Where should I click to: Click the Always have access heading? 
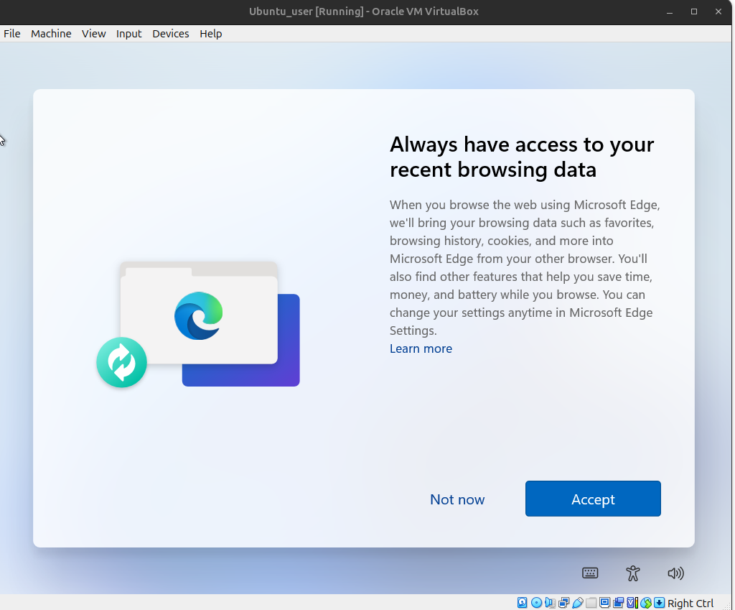[x=522, y=157]
